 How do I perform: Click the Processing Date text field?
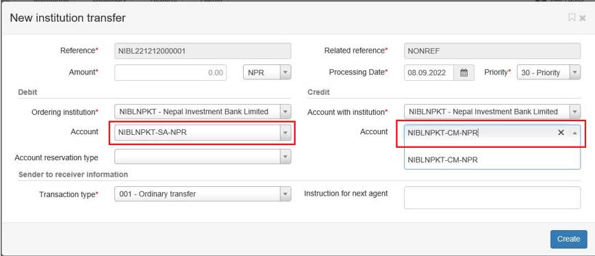[429, 73]
